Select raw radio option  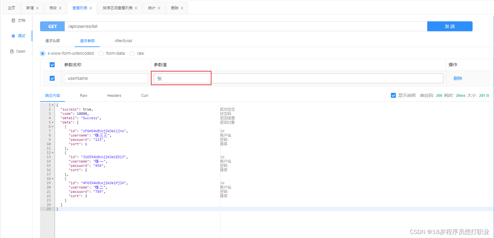click(x=132, y=54)
